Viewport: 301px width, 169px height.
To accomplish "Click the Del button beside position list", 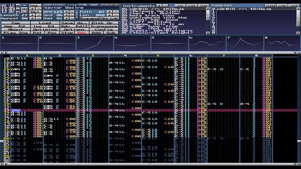I will [36, 12].
